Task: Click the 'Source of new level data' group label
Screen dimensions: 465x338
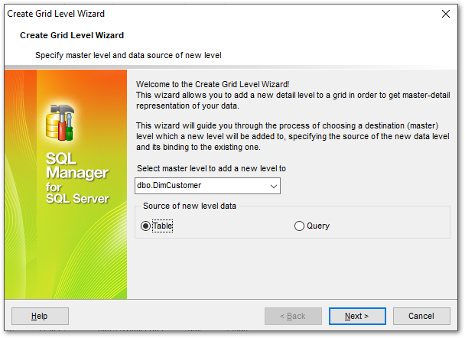Action: pyautogui.click(x=190, y=206)
